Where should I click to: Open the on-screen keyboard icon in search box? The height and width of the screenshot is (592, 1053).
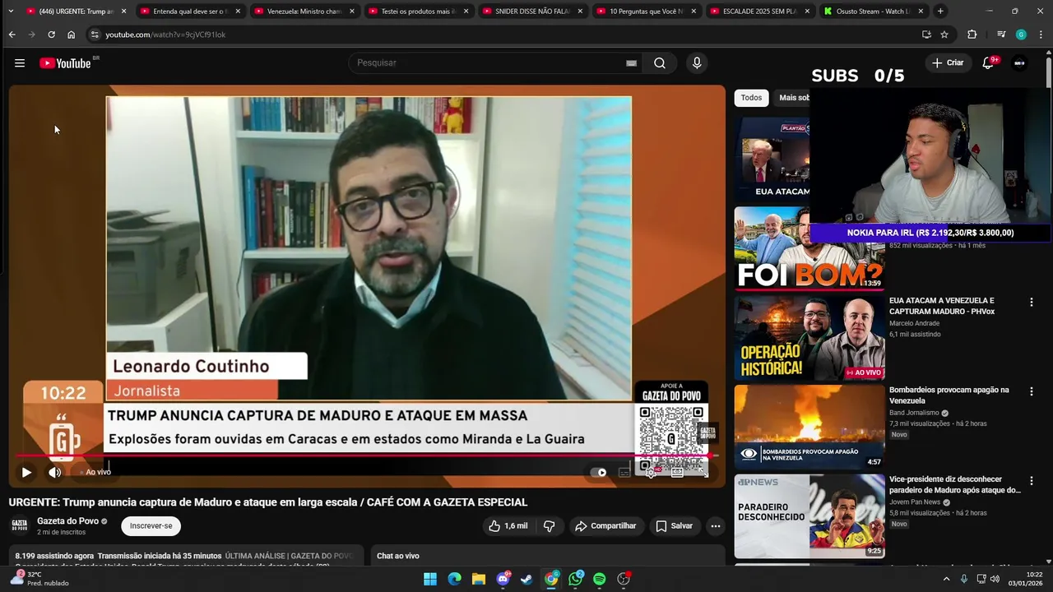[x=631, y=63]
